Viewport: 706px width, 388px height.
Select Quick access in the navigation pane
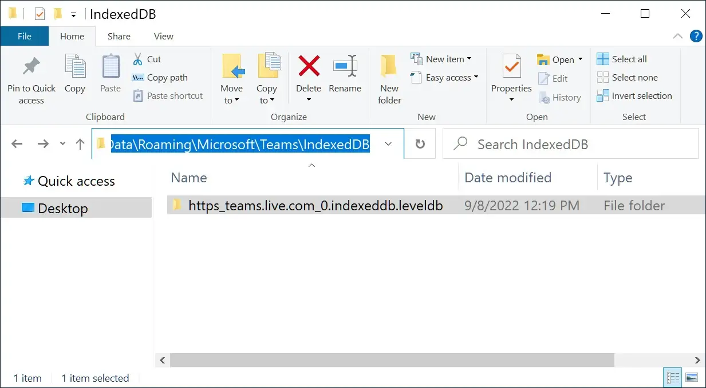[76, 181]
